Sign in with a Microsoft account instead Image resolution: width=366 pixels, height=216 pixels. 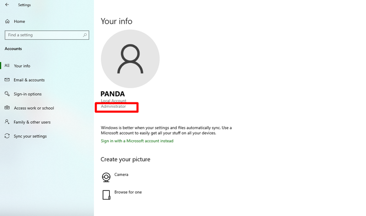[x=137, y=141]
